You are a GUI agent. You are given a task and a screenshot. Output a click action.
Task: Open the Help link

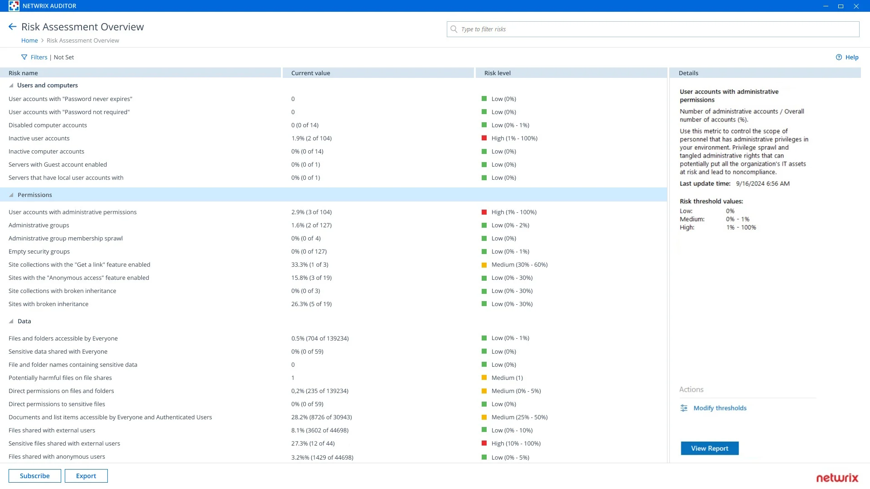[x=852, y=58]
